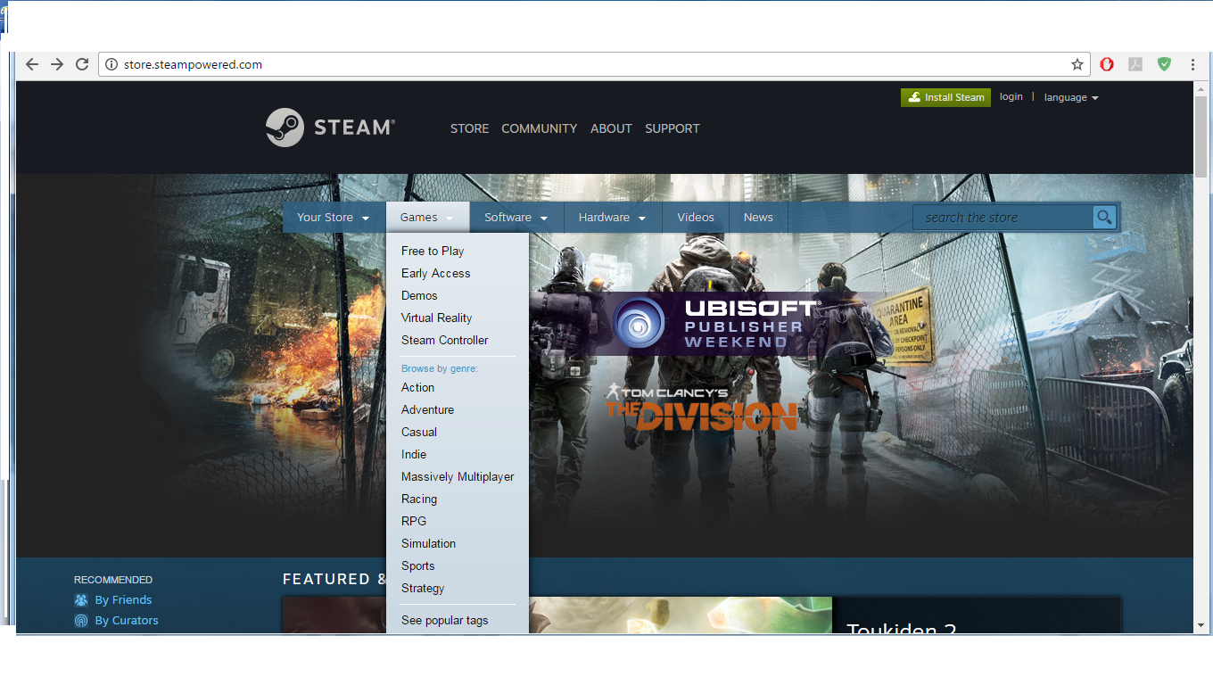Click the Steam logo icon
Viewport: 1213px width, 685px height.
click(285, 128)
